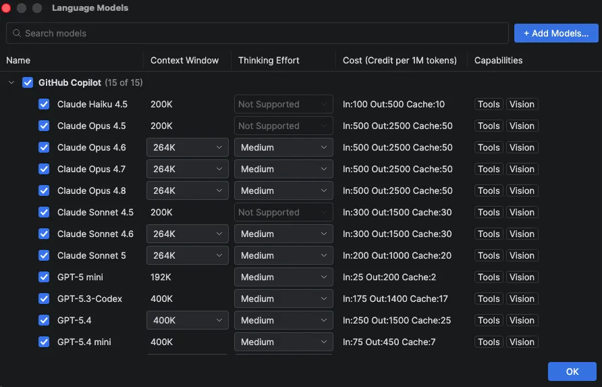This screenshot has width=602, height=387.
Task: Select the Claude Opus 4.5 name
Action: [x=91, y=126]
